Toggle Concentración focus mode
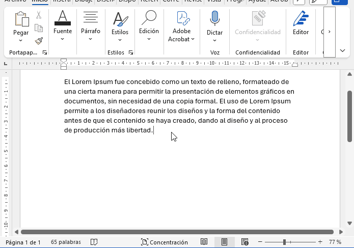This screenshot has width=354, height=248. point(165,242)
